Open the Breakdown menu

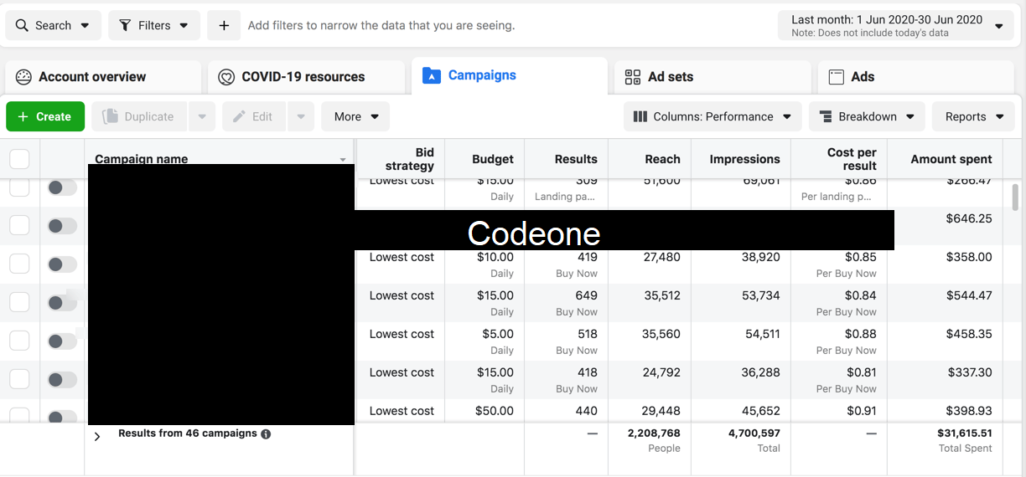coord(866,116)
